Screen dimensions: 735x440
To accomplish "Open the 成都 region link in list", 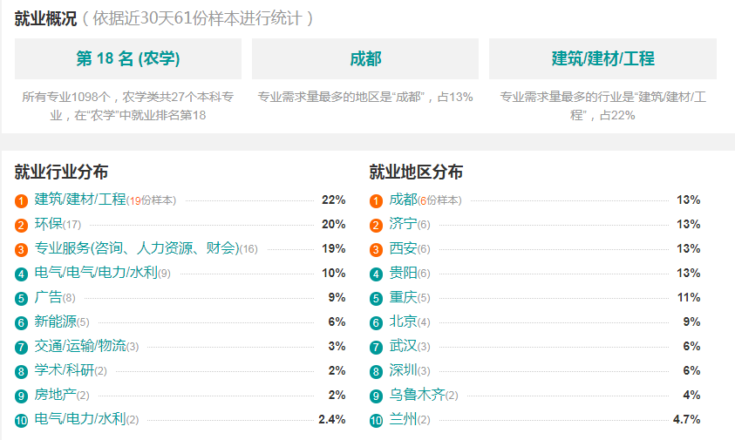I will click(x=403, y=200).
